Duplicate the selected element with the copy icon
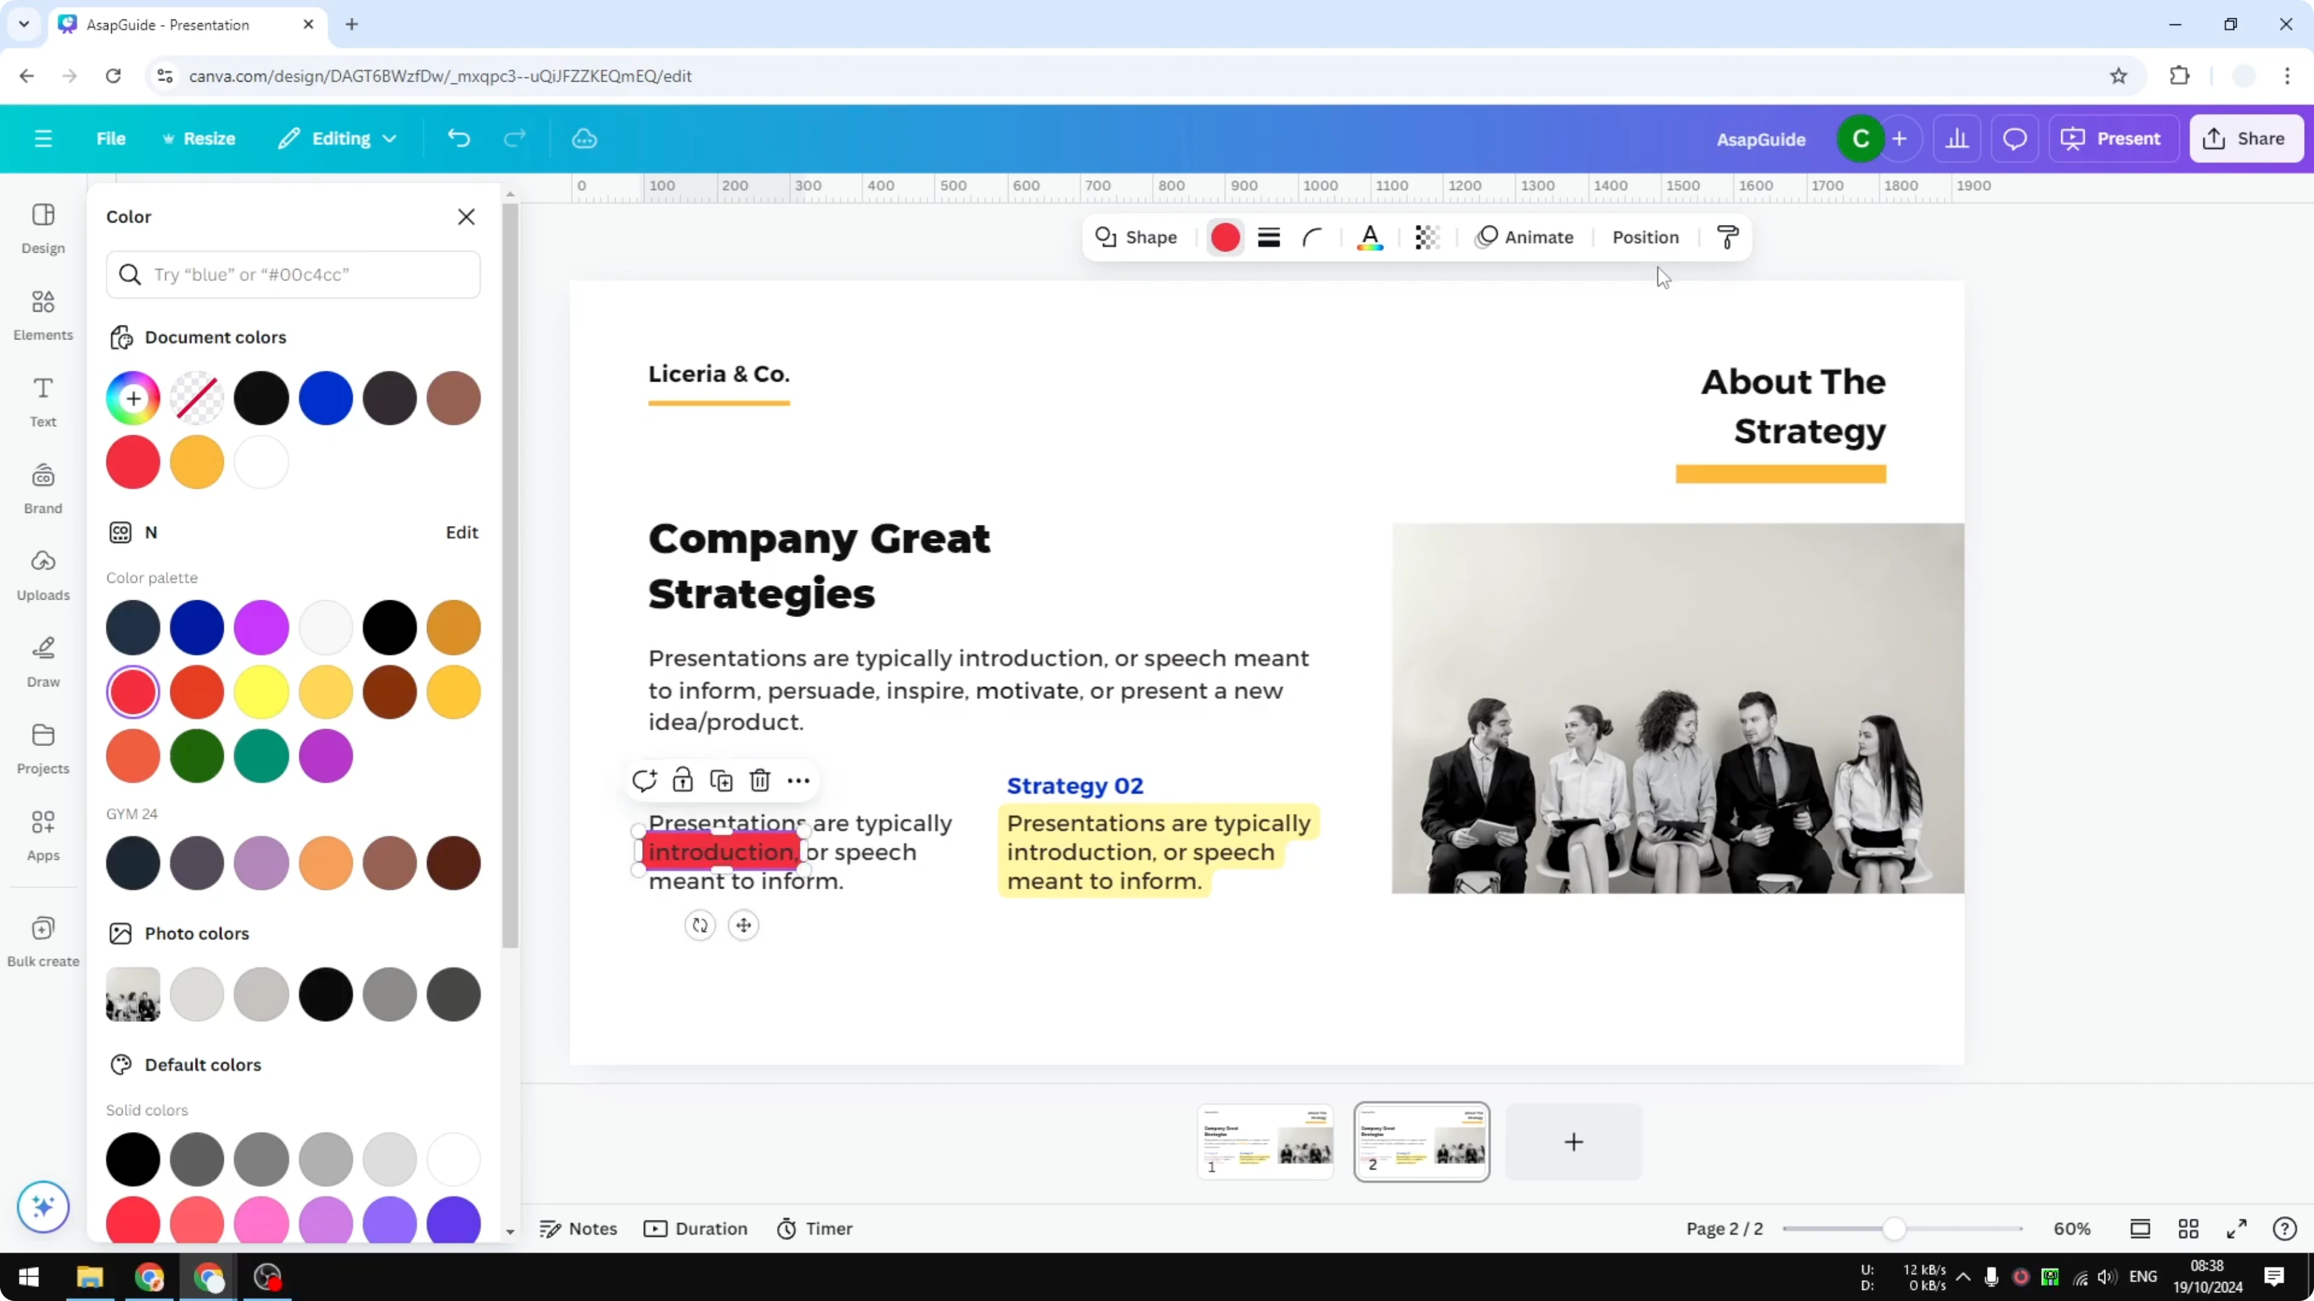The width and height of the screenshot is (2314, 1301). 721,780
